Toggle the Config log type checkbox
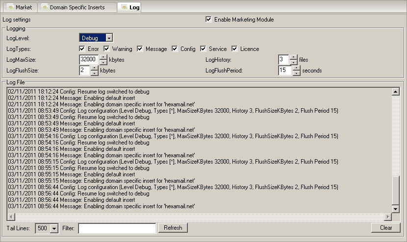Image resolution: width=407 pixels, height=242 pixels. pyautogui.click(x=175, y=49)
